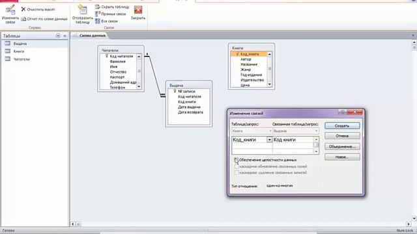Select the Название field in the Книги table

pos(249,64)
